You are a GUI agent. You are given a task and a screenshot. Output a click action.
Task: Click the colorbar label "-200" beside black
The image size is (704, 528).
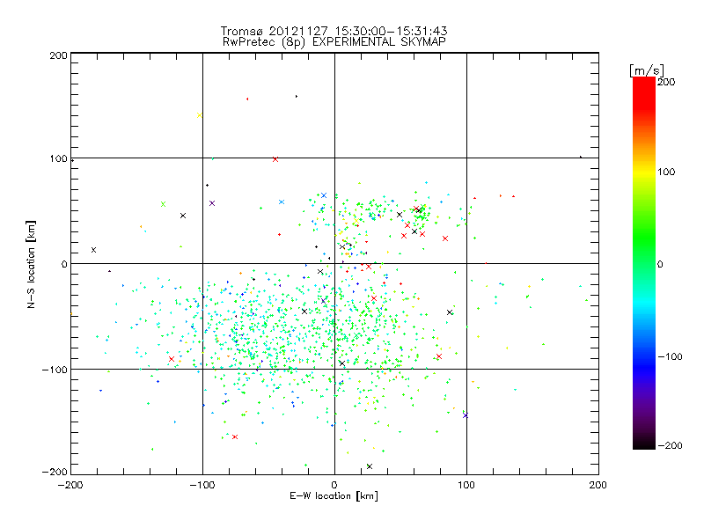tap(670, 445)
